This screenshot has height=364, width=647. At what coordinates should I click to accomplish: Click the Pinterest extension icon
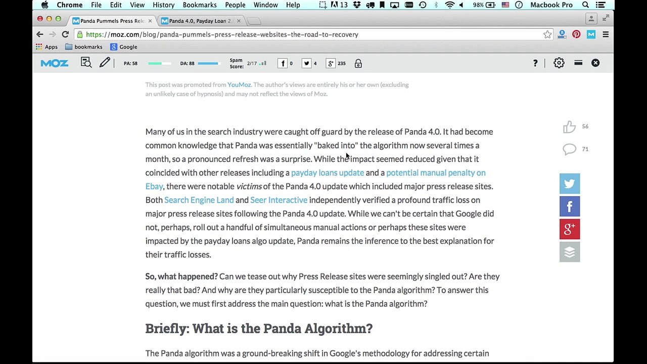click(576, 34)
